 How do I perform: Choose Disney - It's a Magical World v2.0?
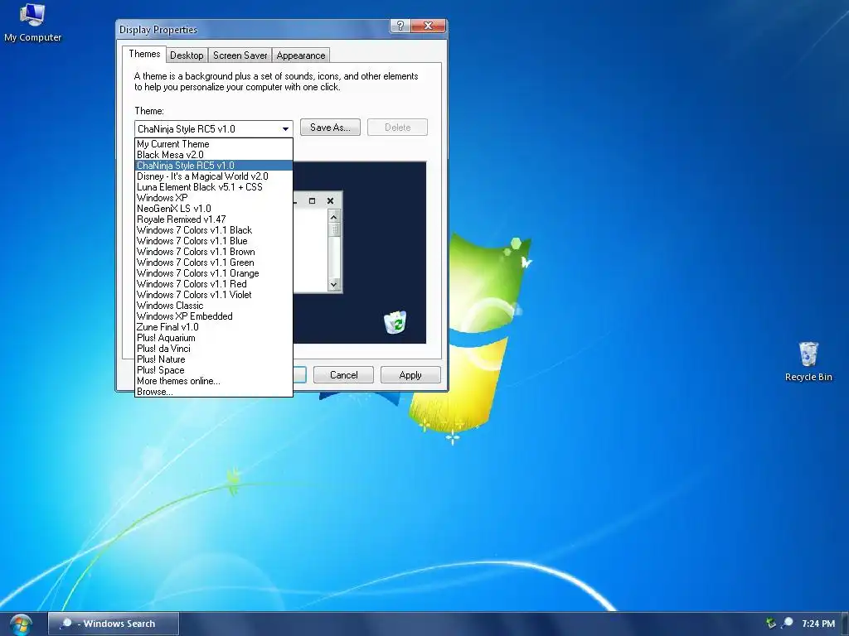pyautogui.click(x=213, y=176)
